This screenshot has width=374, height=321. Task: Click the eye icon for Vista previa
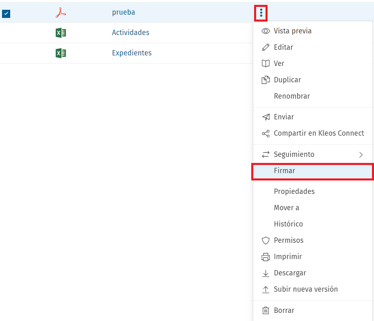click(x=266, y=31)
